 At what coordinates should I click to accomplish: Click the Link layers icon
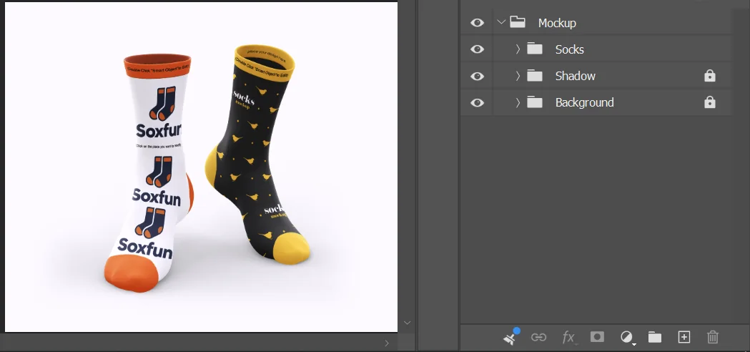[538, 337]
